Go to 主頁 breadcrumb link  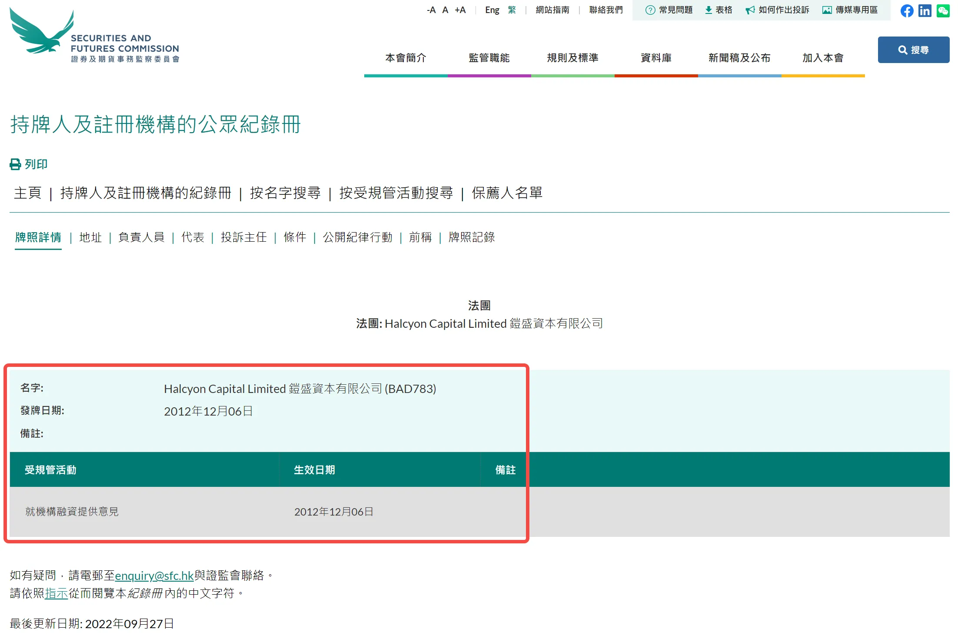(x=28, y=193)
